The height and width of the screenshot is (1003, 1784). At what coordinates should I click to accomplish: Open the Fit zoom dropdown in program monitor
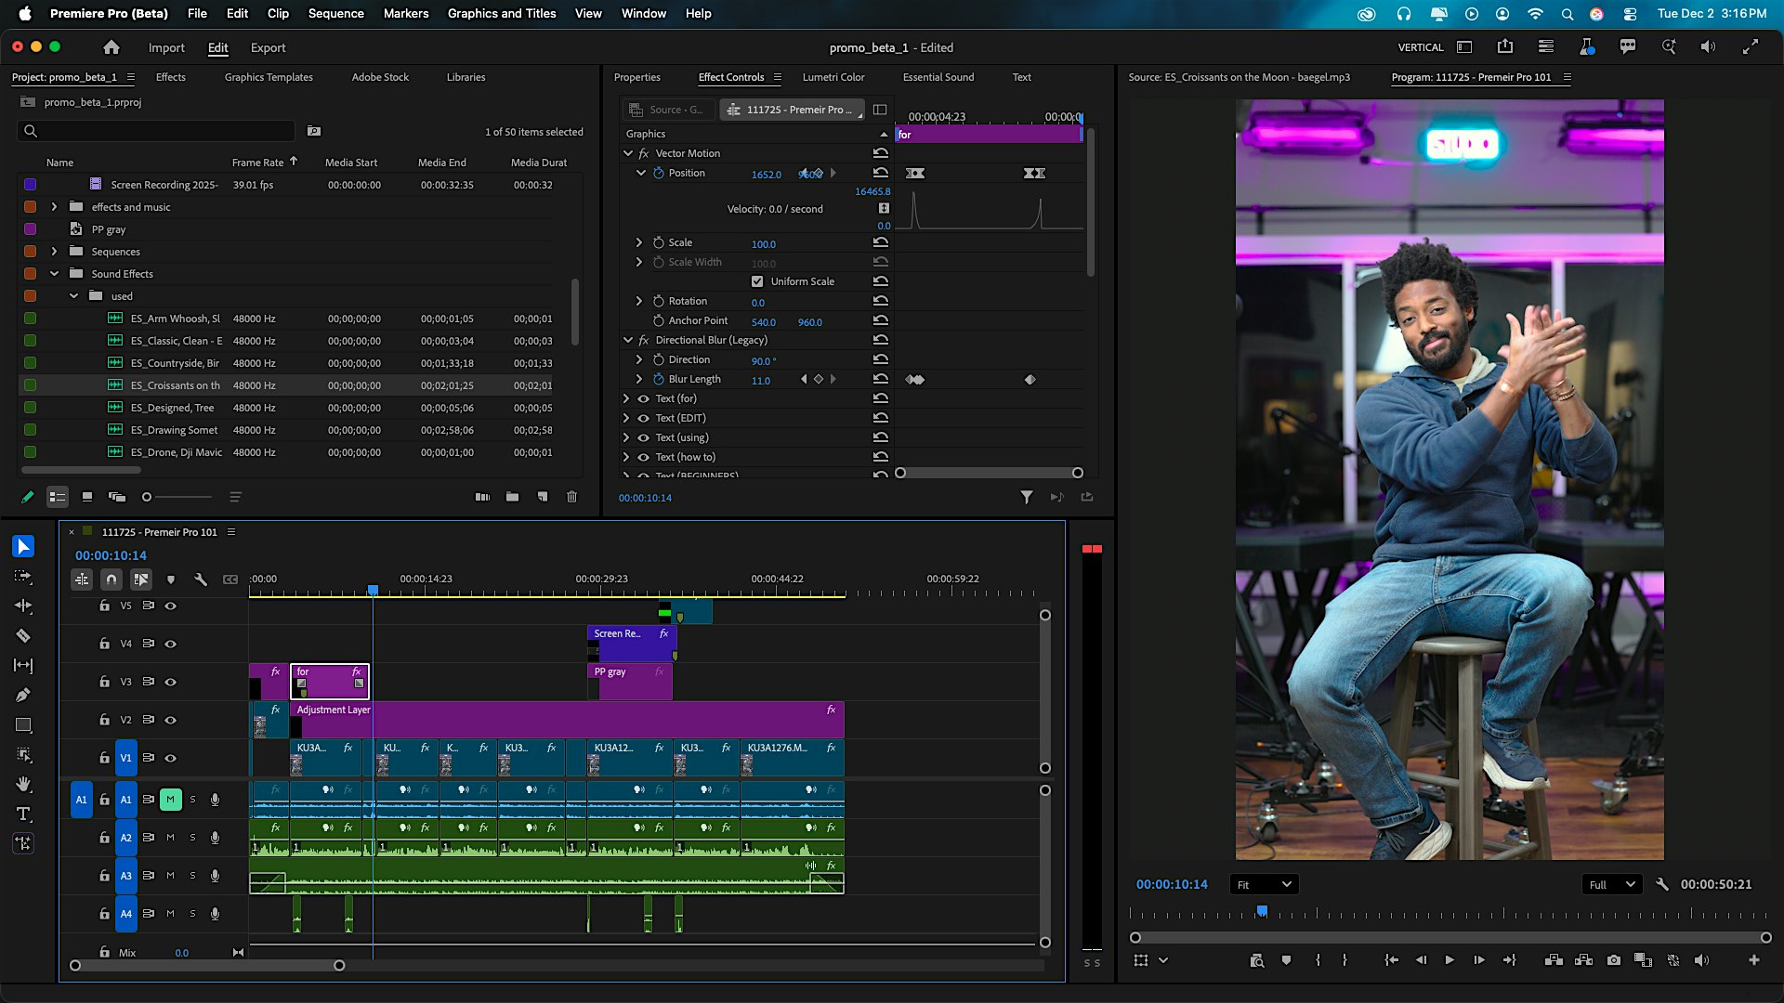1262,884
